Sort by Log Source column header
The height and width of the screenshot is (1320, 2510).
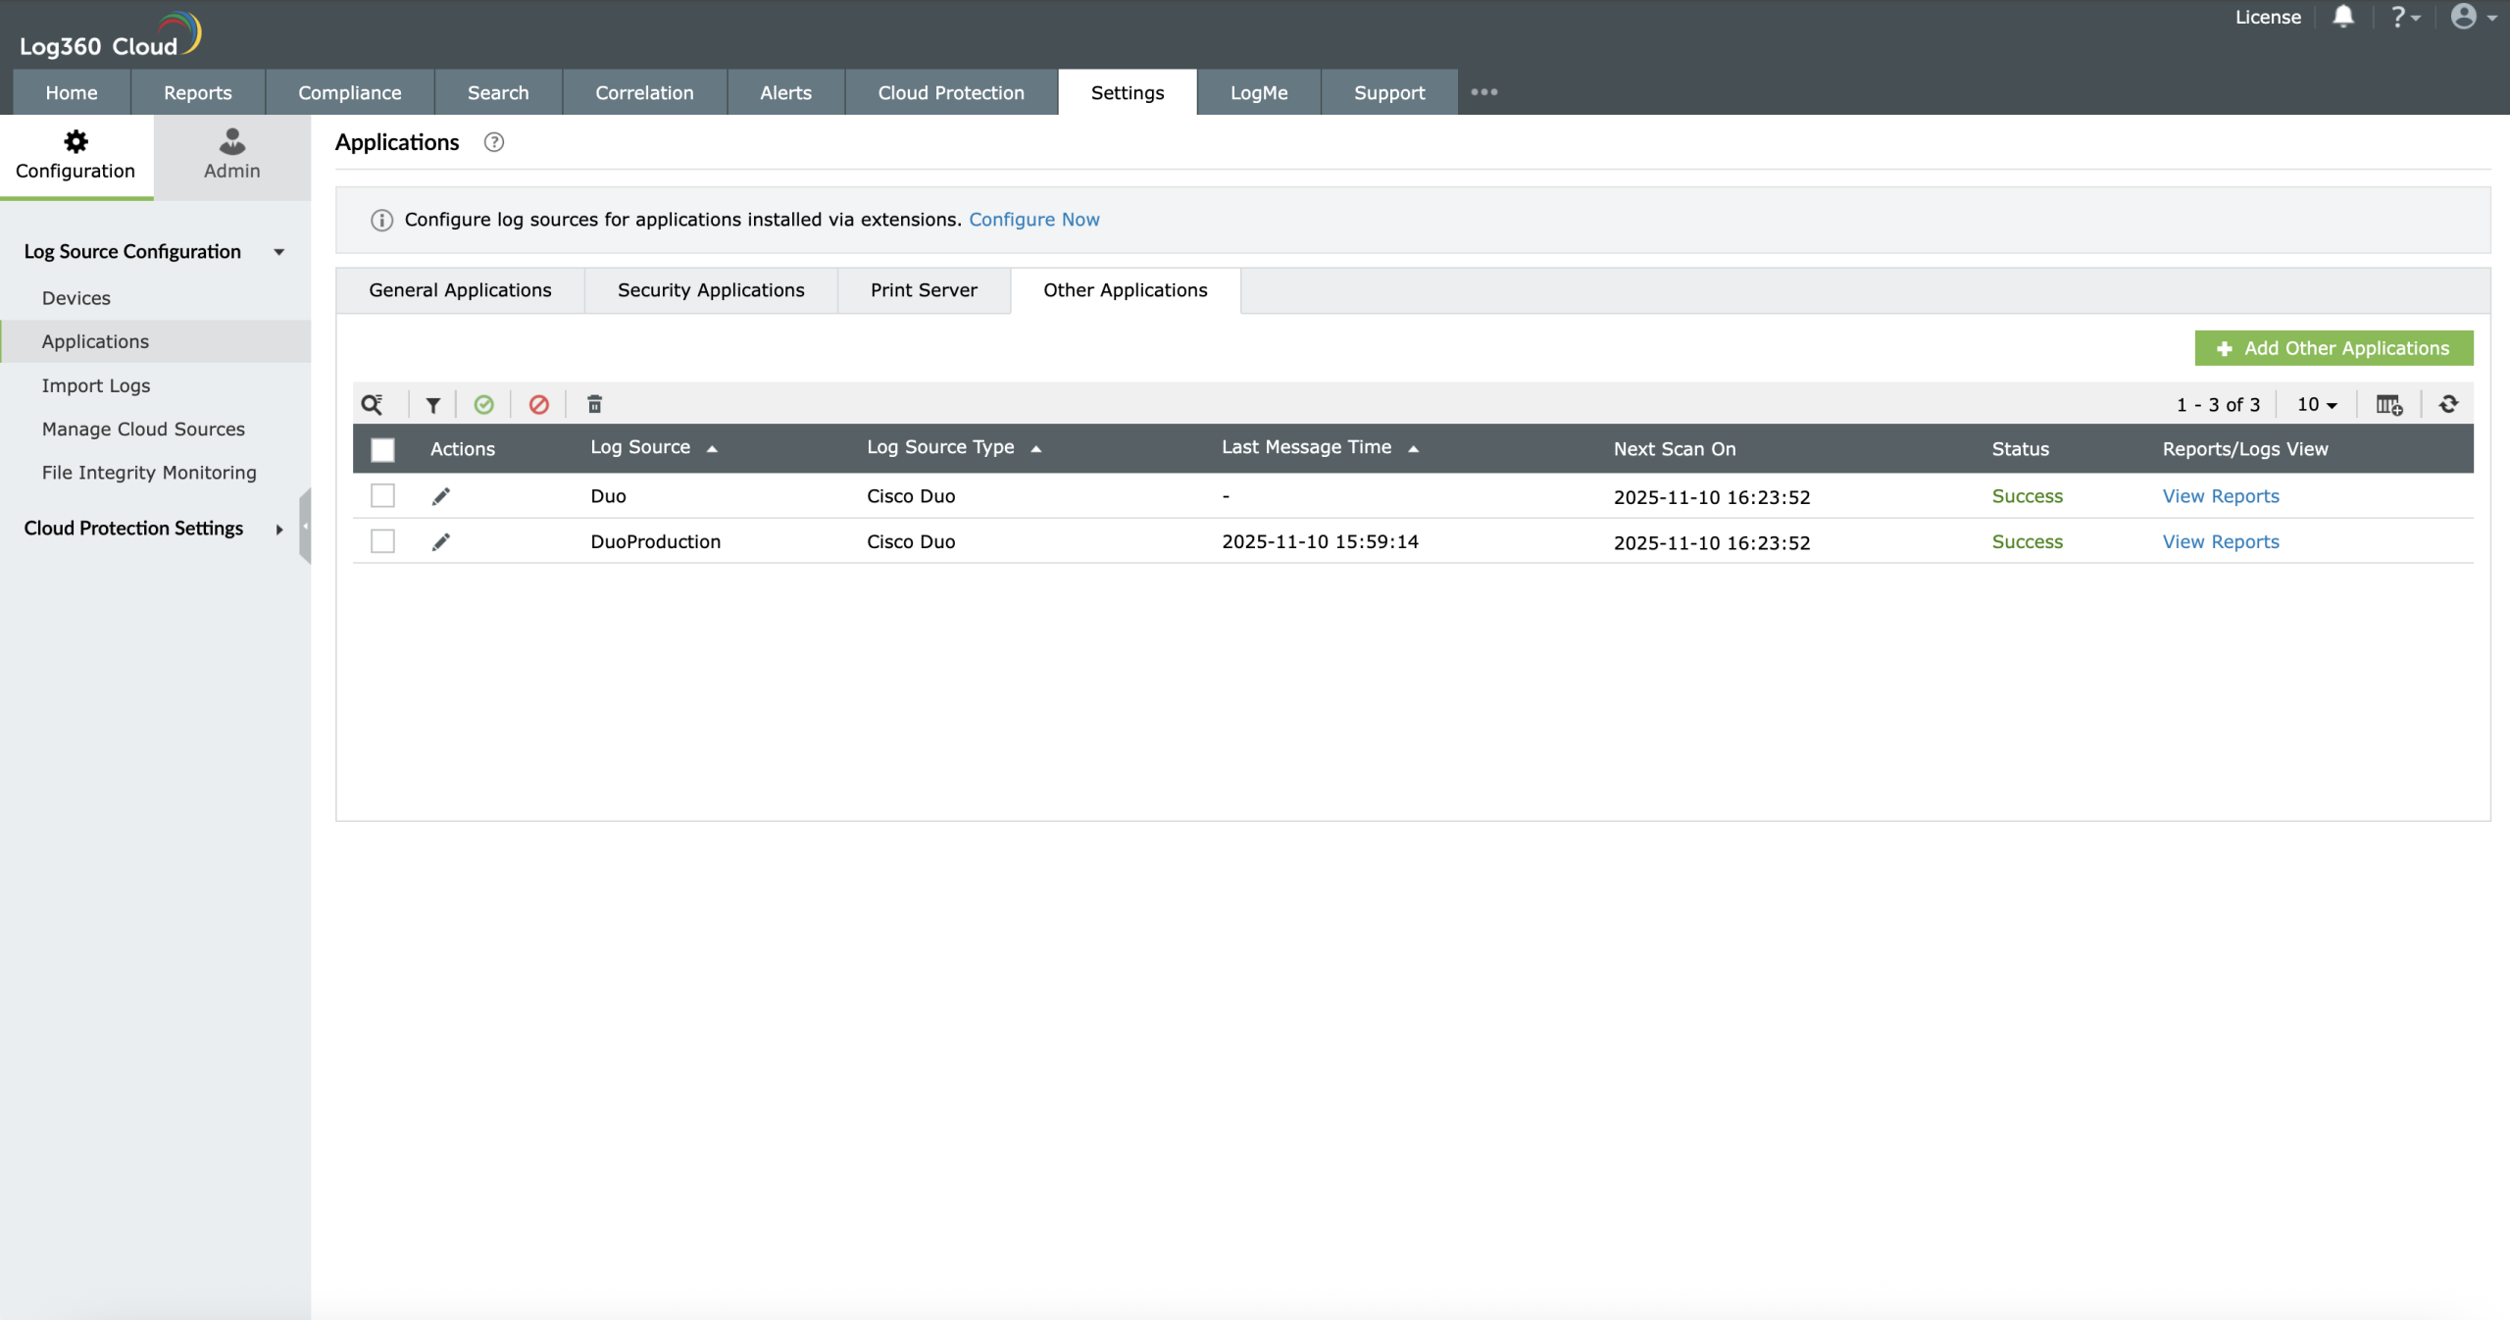(640, 447)
